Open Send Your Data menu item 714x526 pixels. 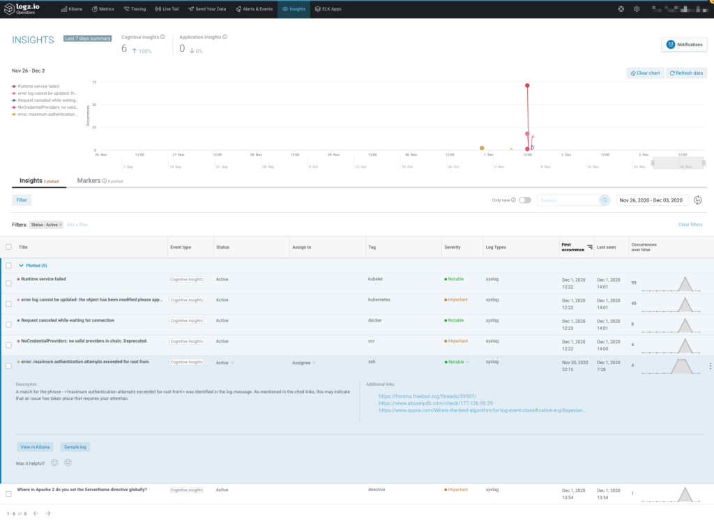[207, 8]
